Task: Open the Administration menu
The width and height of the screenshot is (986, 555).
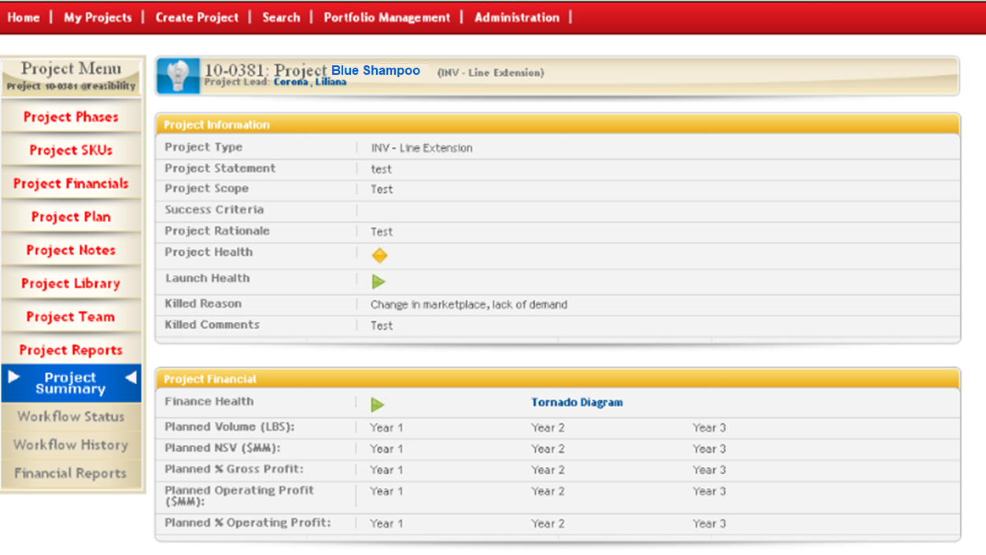Action: coord(517,17)
